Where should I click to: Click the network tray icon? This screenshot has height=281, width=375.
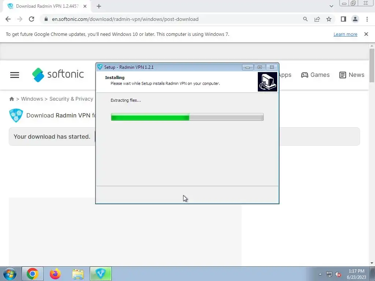[329, 274]
